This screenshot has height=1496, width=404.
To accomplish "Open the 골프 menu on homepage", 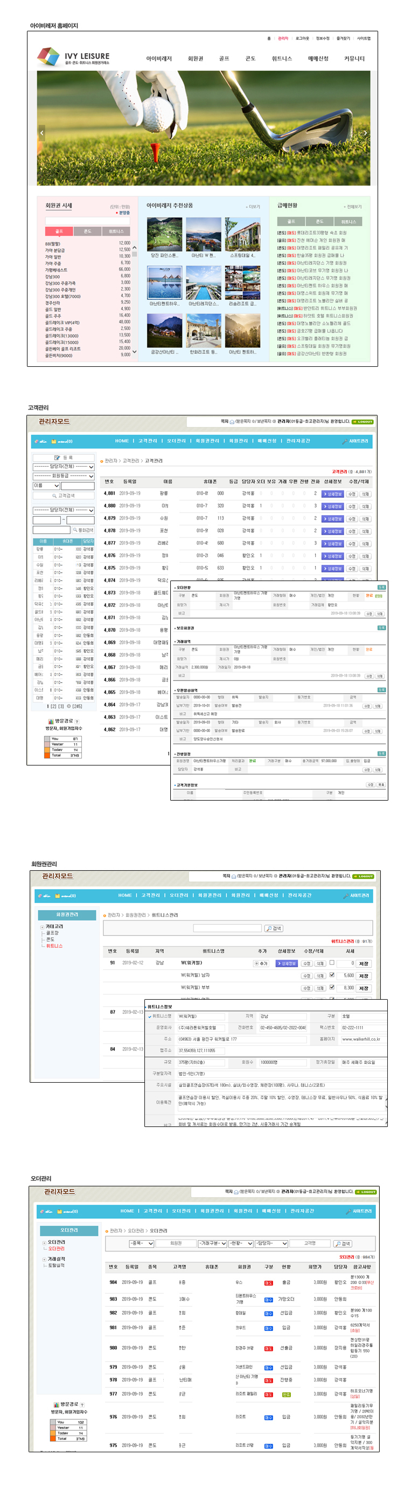I will (224, 59).
